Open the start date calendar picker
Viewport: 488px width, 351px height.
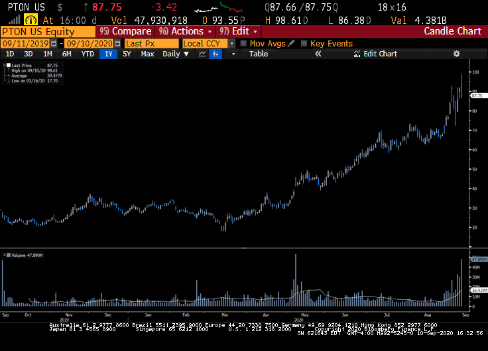tap(54, 43)
